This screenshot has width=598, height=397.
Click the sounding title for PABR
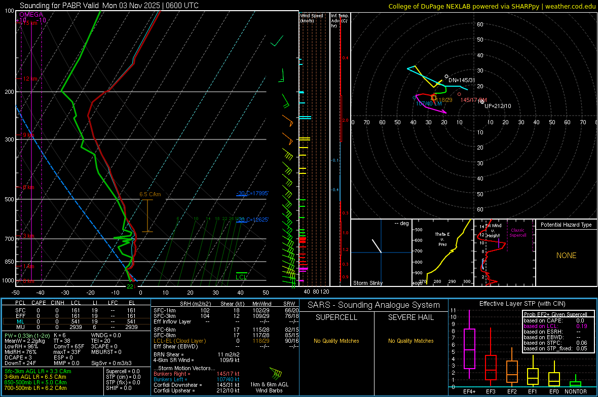pos(109,6)
